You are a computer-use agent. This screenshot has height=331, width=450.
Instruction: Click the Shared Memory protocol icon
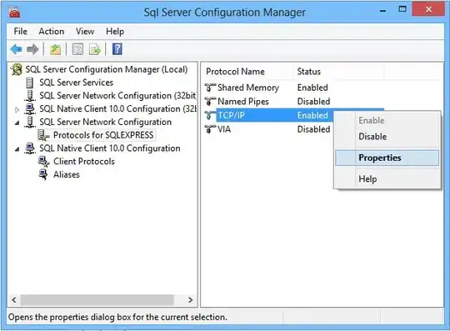[210, 88]
